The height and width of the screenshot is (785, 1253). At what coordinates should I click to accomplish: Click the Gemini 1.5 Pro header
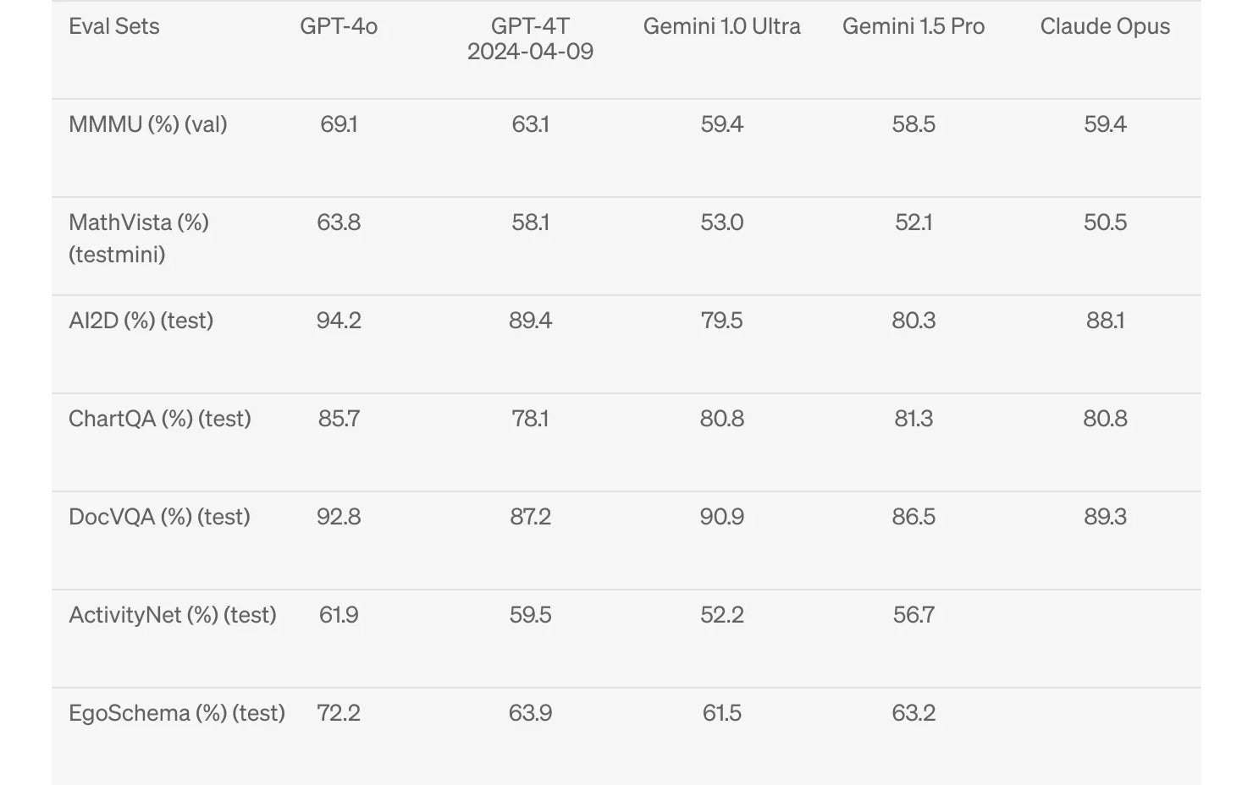pos(914,26)
